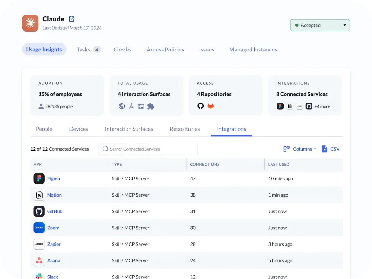Click the +4 more integrations text
372x279 pixels.
point(322,106)
